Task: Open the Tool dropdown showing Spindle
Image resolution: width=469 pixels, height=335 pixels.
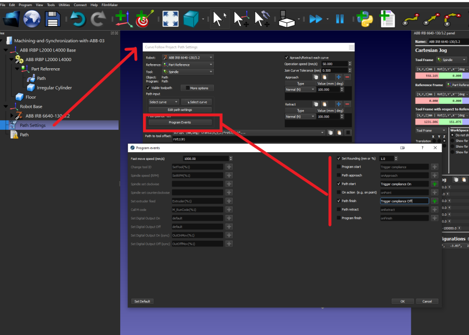Action: 187,72
